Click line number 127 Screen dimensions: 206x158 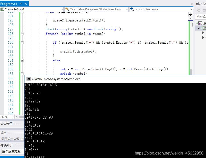[x=11, y=29]
